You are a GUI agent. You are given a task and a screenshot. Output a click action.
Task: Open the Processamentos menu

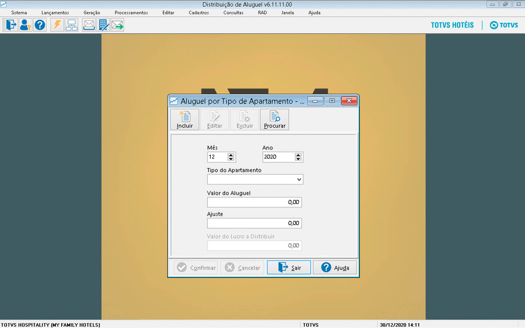click(131, 13)
